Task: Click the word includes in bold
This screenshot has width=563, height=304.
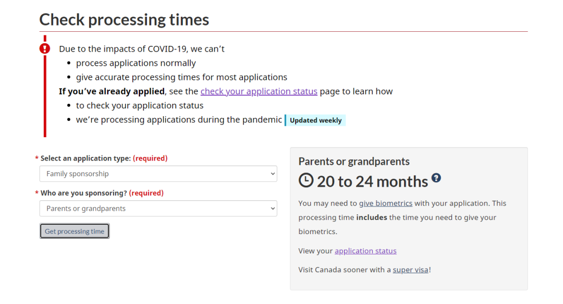Action: coord(372,217)
